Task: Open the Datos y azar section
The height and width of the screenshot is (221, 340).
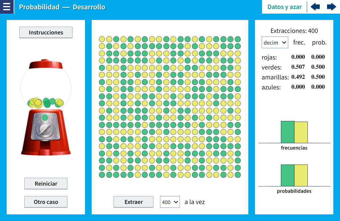Action: pos(285,7)
